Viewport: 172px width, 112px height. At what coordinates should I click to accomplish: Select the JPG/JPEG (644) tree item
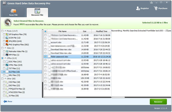[15, 41]
